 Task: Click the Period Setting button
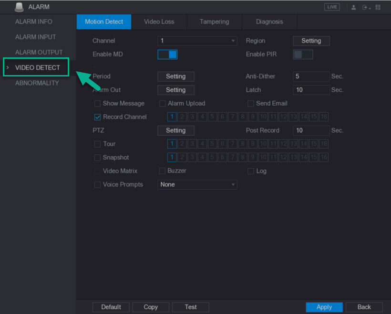pos(176,76)
